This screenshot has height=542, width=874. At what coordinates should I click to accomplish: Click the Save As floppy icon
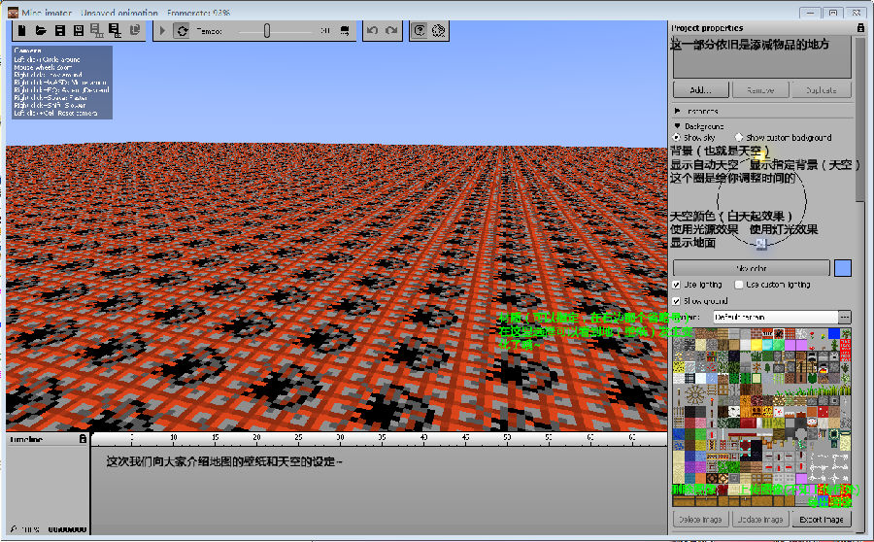tap(79, 31)
